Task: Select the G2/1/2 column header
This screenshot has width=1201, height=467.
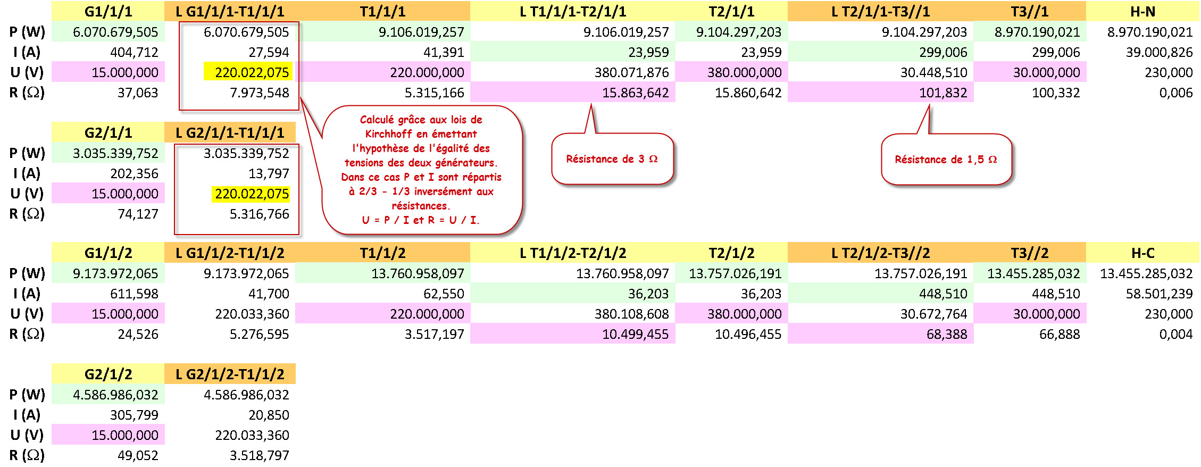Action: (108, 374)
